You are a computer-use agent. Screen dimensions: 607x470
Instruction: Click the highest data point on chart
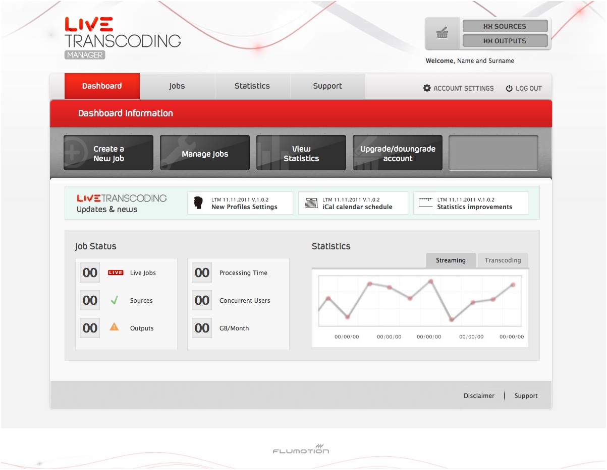[430, 282]
